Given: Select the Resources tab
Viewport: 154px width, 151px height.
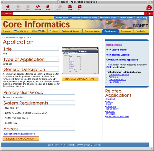Looking at the screenshot, I should click(126, 31).
